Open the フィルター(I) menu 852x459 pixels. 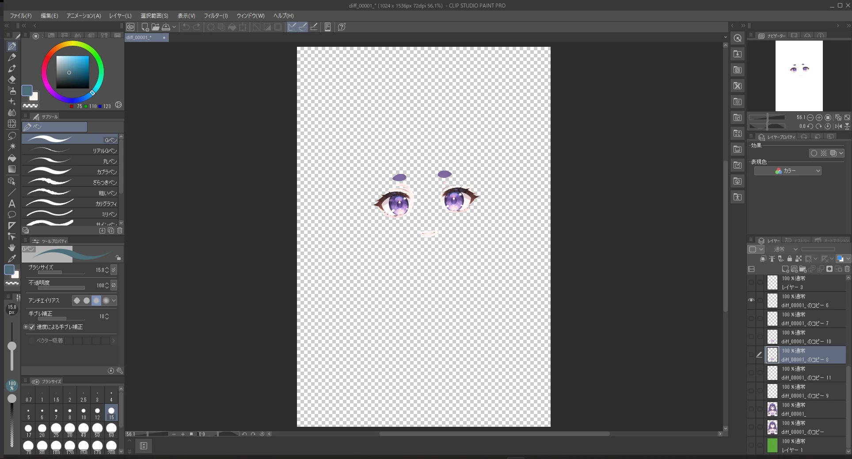click(216, 15)
